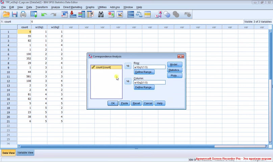Recall recently used dialogs icon
273x162 pixels.
[x=34, y=14]
